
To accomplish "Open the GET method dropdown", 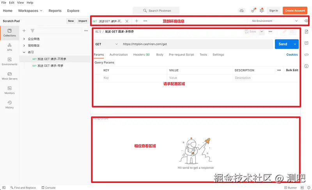I will coord(106,44).
